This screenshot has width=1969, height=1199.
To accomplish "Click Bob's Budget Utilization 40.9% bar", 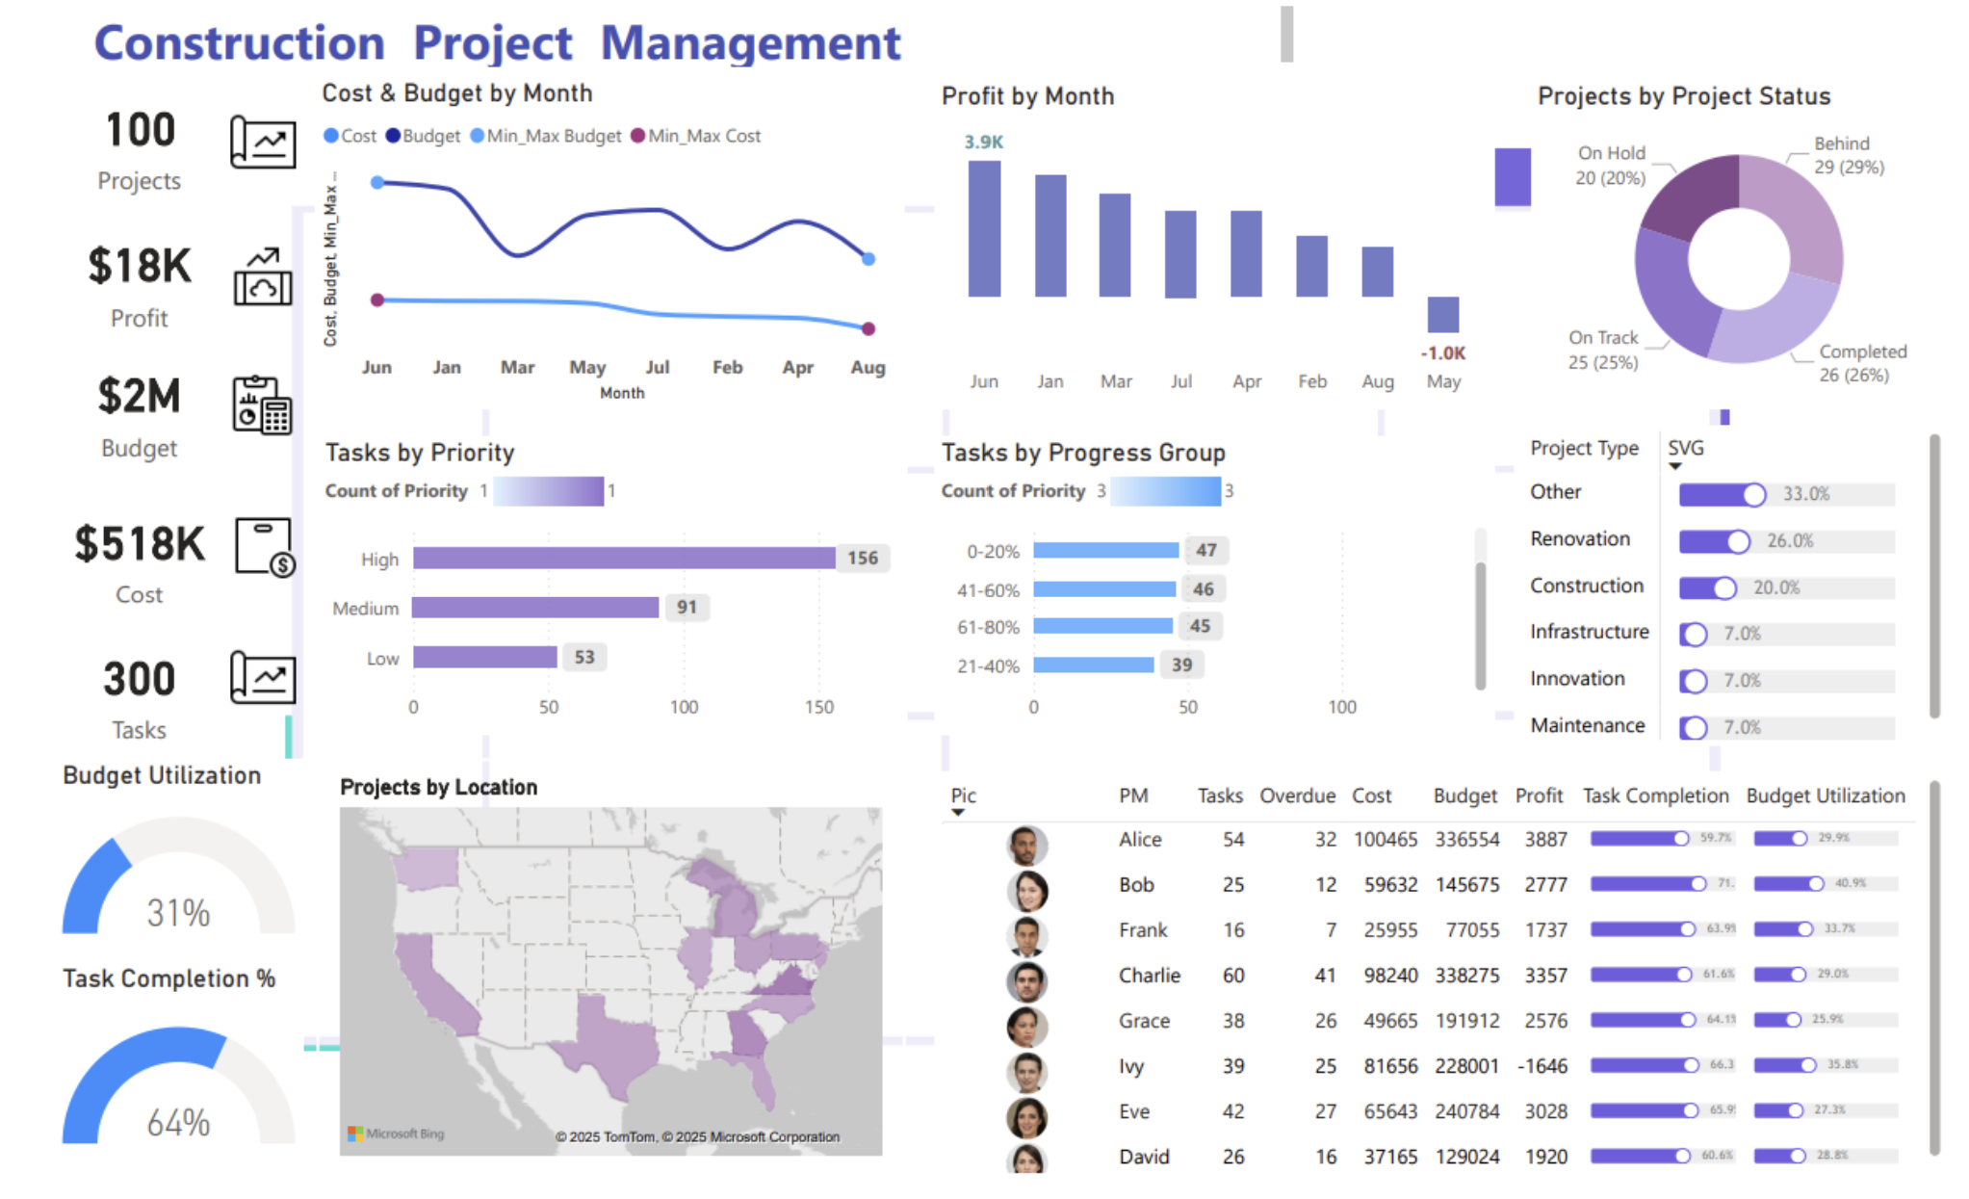I will point(1826,883).
